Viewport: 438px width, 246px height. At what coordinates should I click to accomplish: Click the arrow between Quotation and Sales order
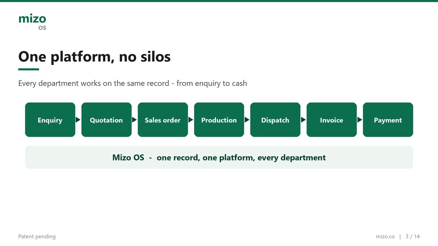coord(134,120)
